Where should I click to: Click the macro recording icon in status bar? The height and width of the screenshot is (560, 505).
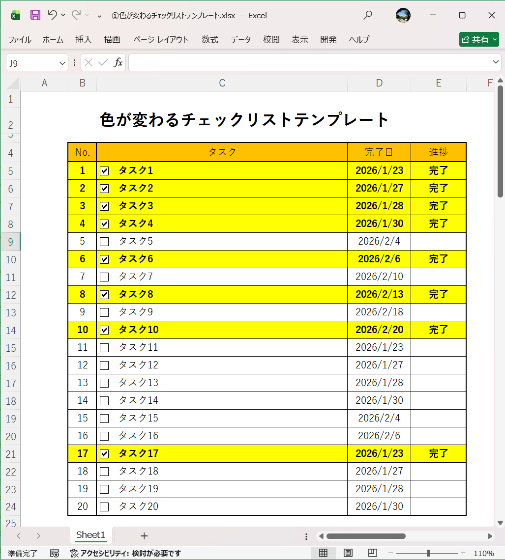click(x=53, y=553)
